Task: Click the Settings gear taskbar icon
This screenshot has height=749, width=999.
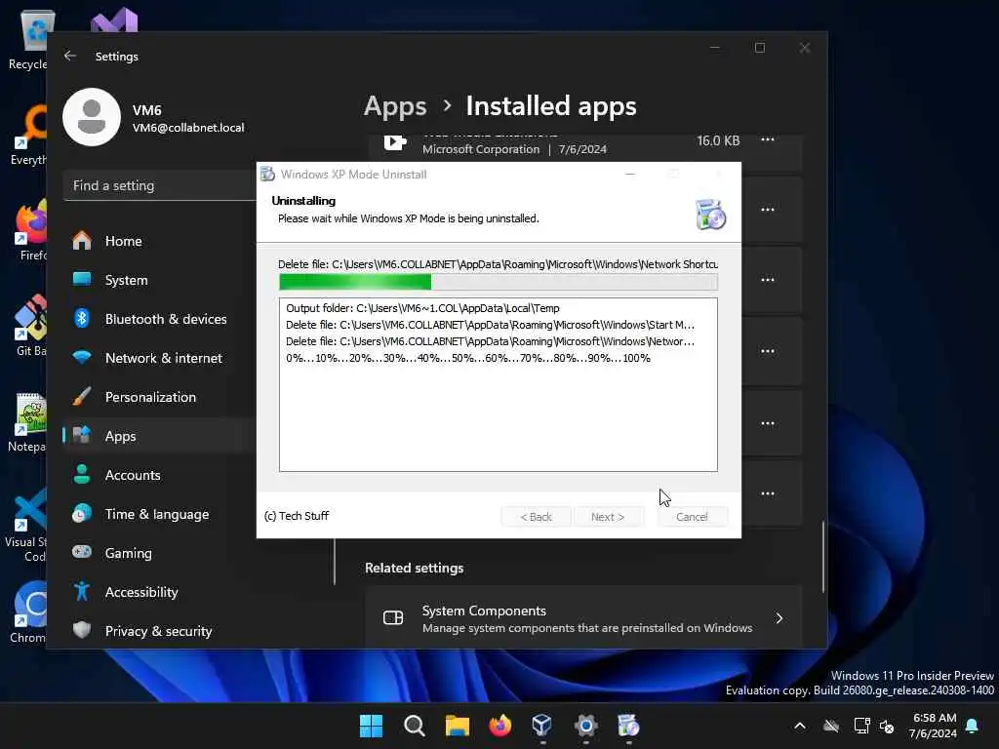Action: pyautogui.click(x=585, y=726)
